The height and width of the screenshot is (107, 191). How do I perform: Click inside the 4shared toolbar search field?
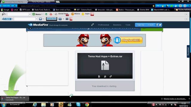click(25, 19)
